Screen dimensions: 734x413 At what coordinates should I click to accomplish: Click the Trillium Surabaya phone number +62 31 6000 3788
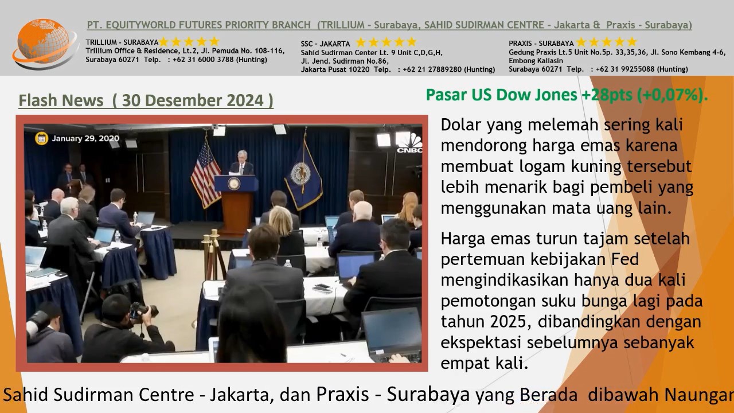(x=219, y=60)
